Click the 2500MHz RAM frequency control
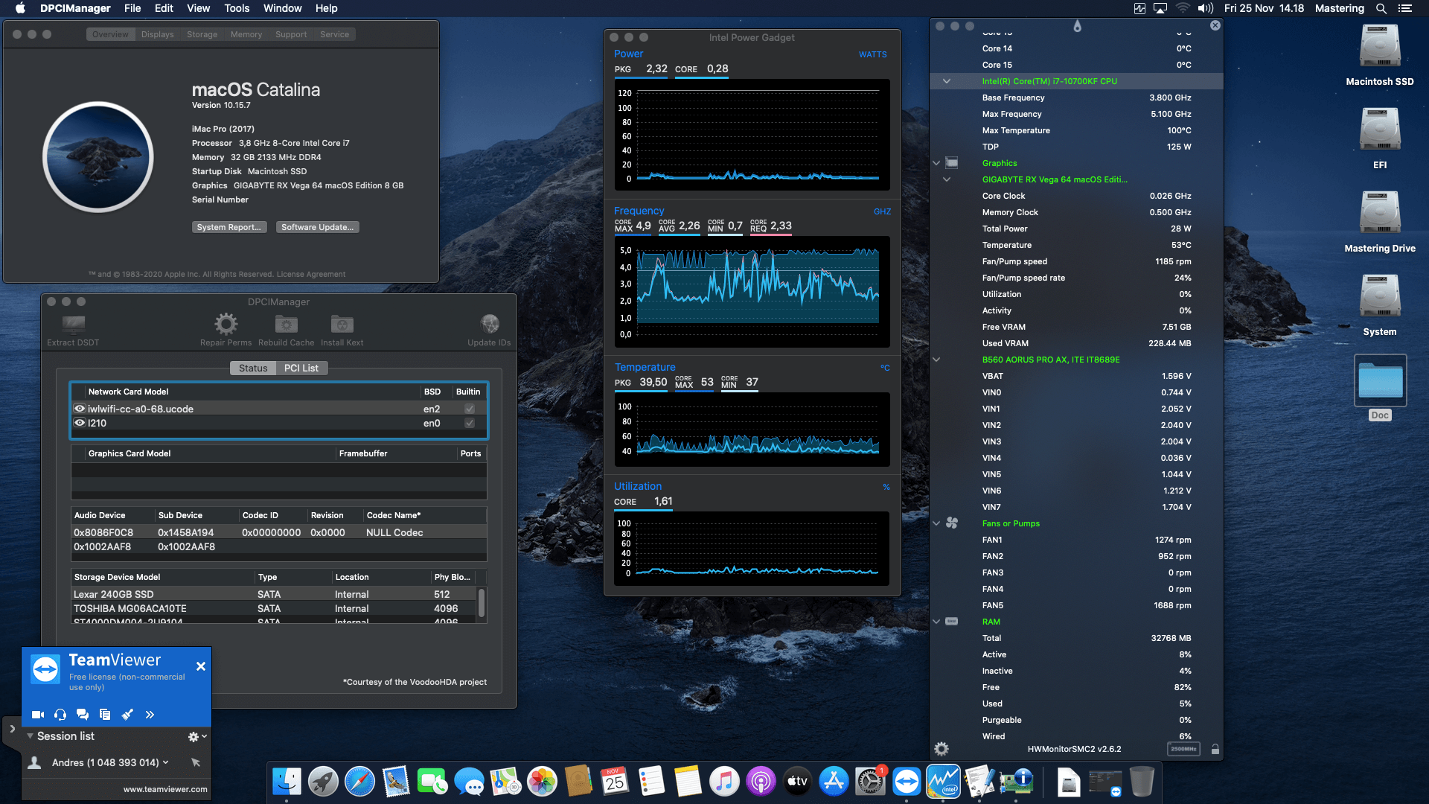 [1183, 749]
